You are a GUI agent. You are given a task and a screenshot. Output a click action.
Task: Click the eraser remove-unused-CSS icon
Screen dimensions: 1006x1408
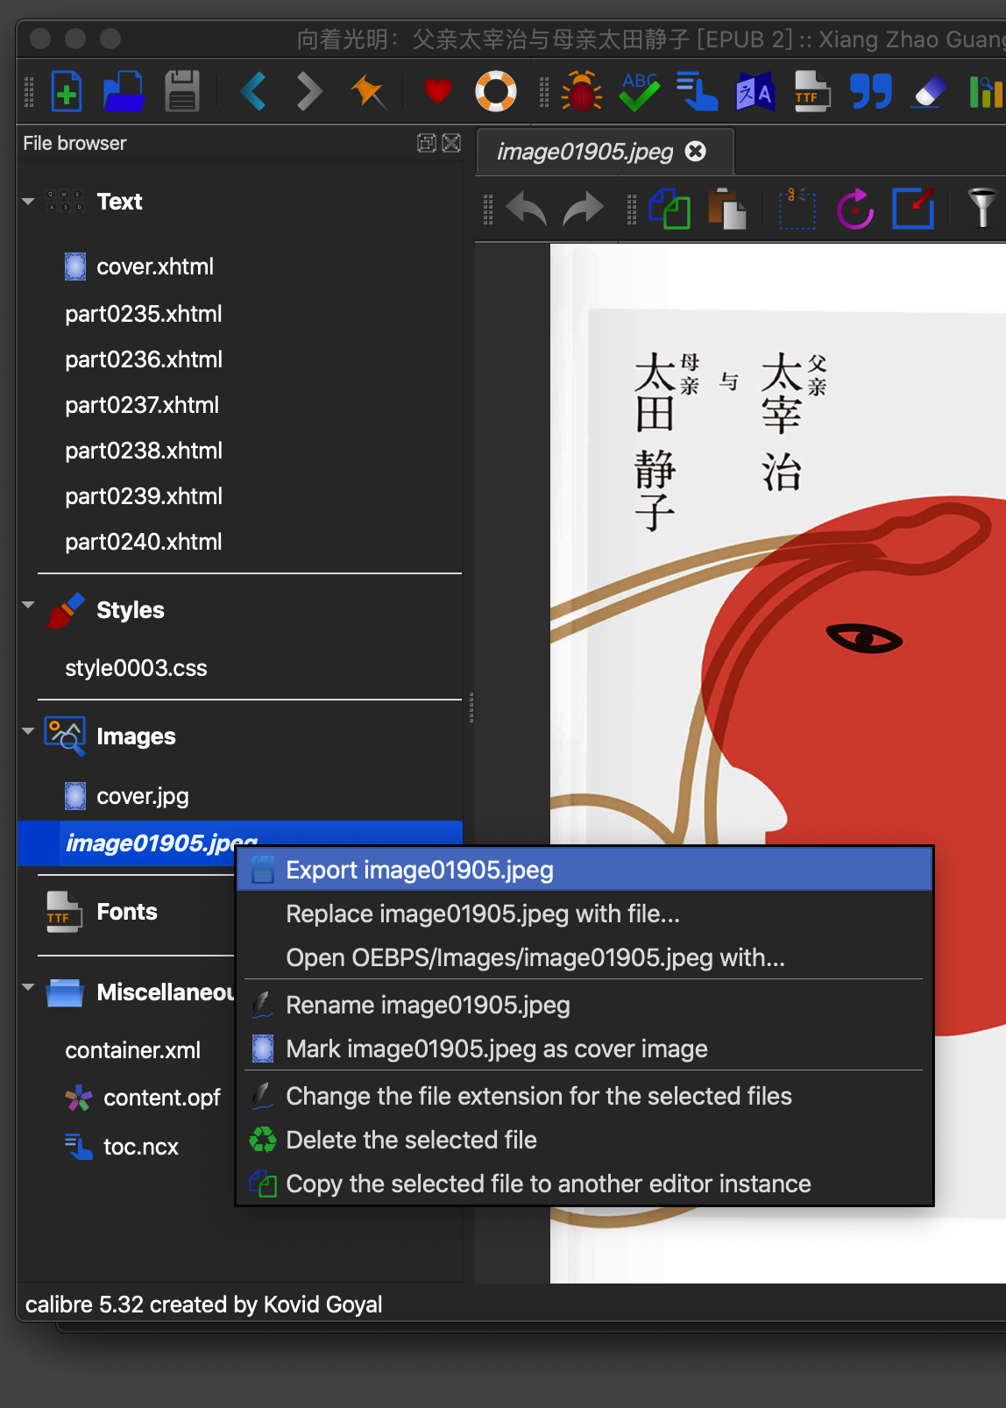(929, 91)
